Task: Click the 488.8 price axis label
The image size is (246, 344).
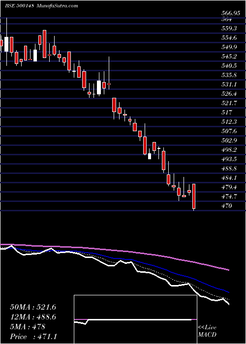Action: 229,168
